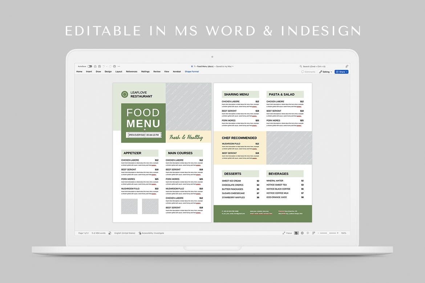Click the MAIN COURSES section heading
Viewport: 425px width, 283px height.
(x=180, y=153)
